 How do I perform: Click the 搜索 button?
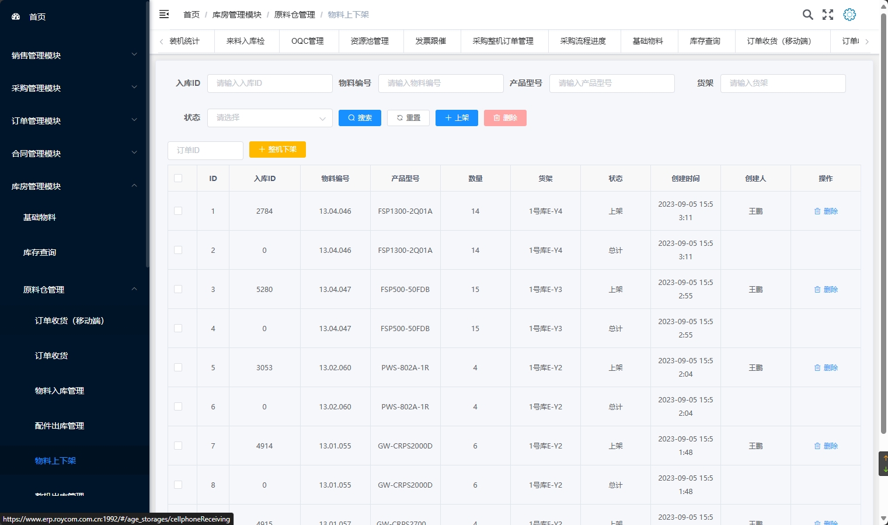tap(360, 118)
